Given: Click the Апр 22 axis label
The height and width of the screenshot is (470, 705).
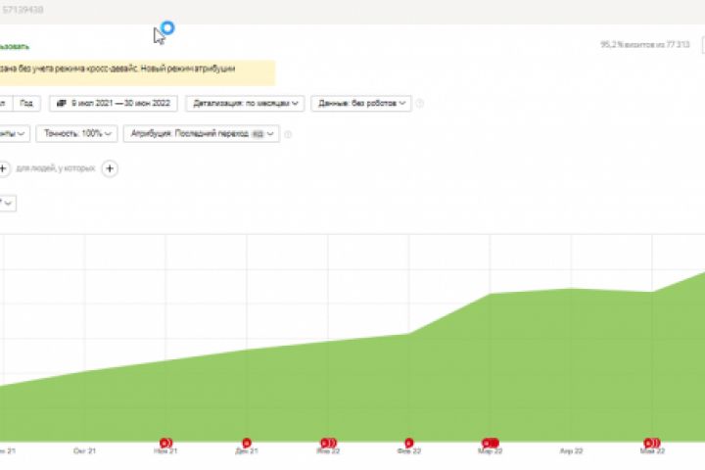Looking at the screenshot, I should [571, 451].
